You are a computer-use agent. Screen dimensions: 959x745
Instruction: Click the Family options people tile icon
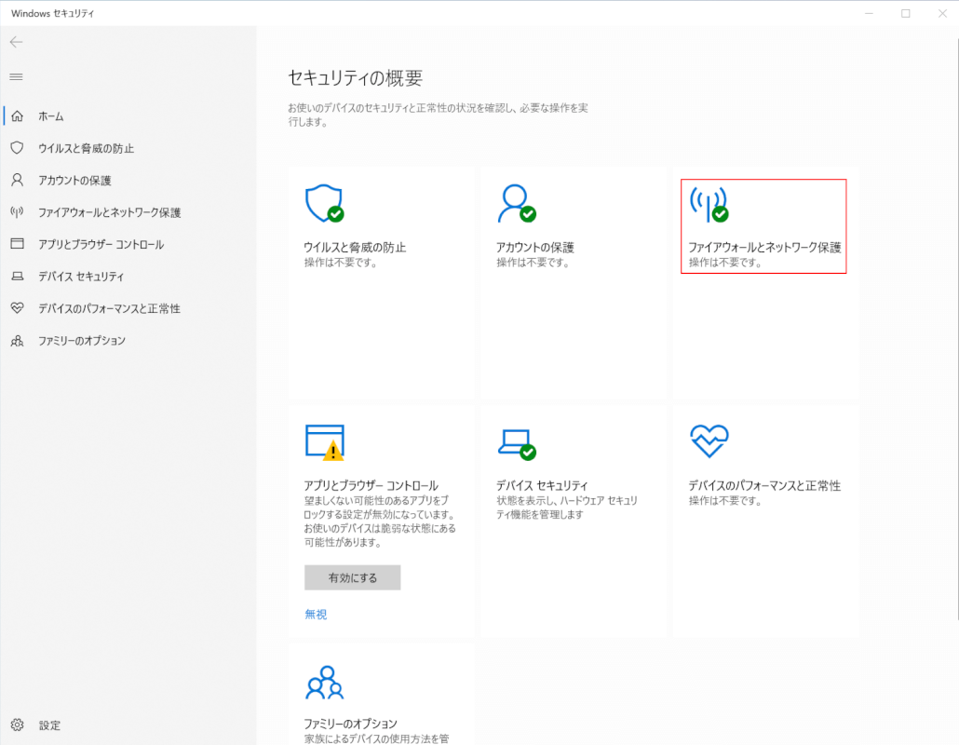324,683
